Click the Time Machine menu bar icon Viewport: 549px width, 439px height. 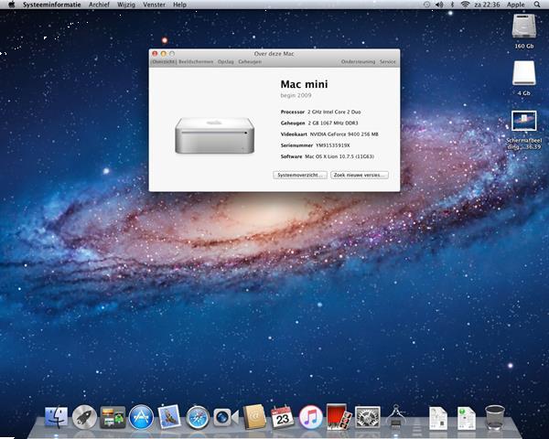click(426, 5)
